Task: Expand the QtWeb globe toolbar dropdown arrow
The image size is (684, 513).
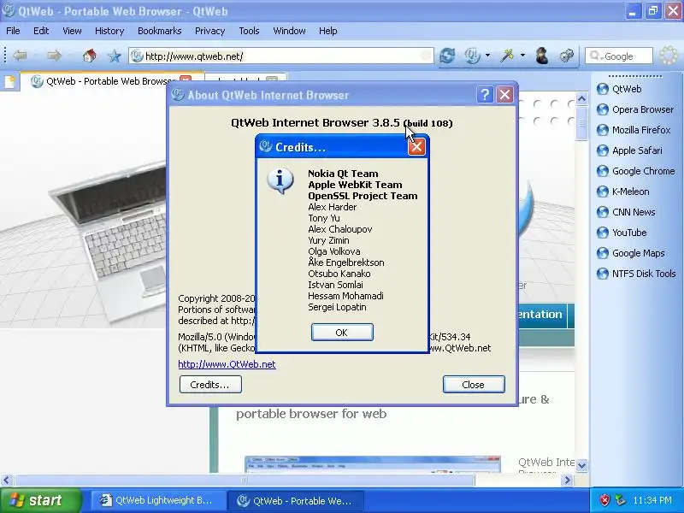Action: click(487, 56)
